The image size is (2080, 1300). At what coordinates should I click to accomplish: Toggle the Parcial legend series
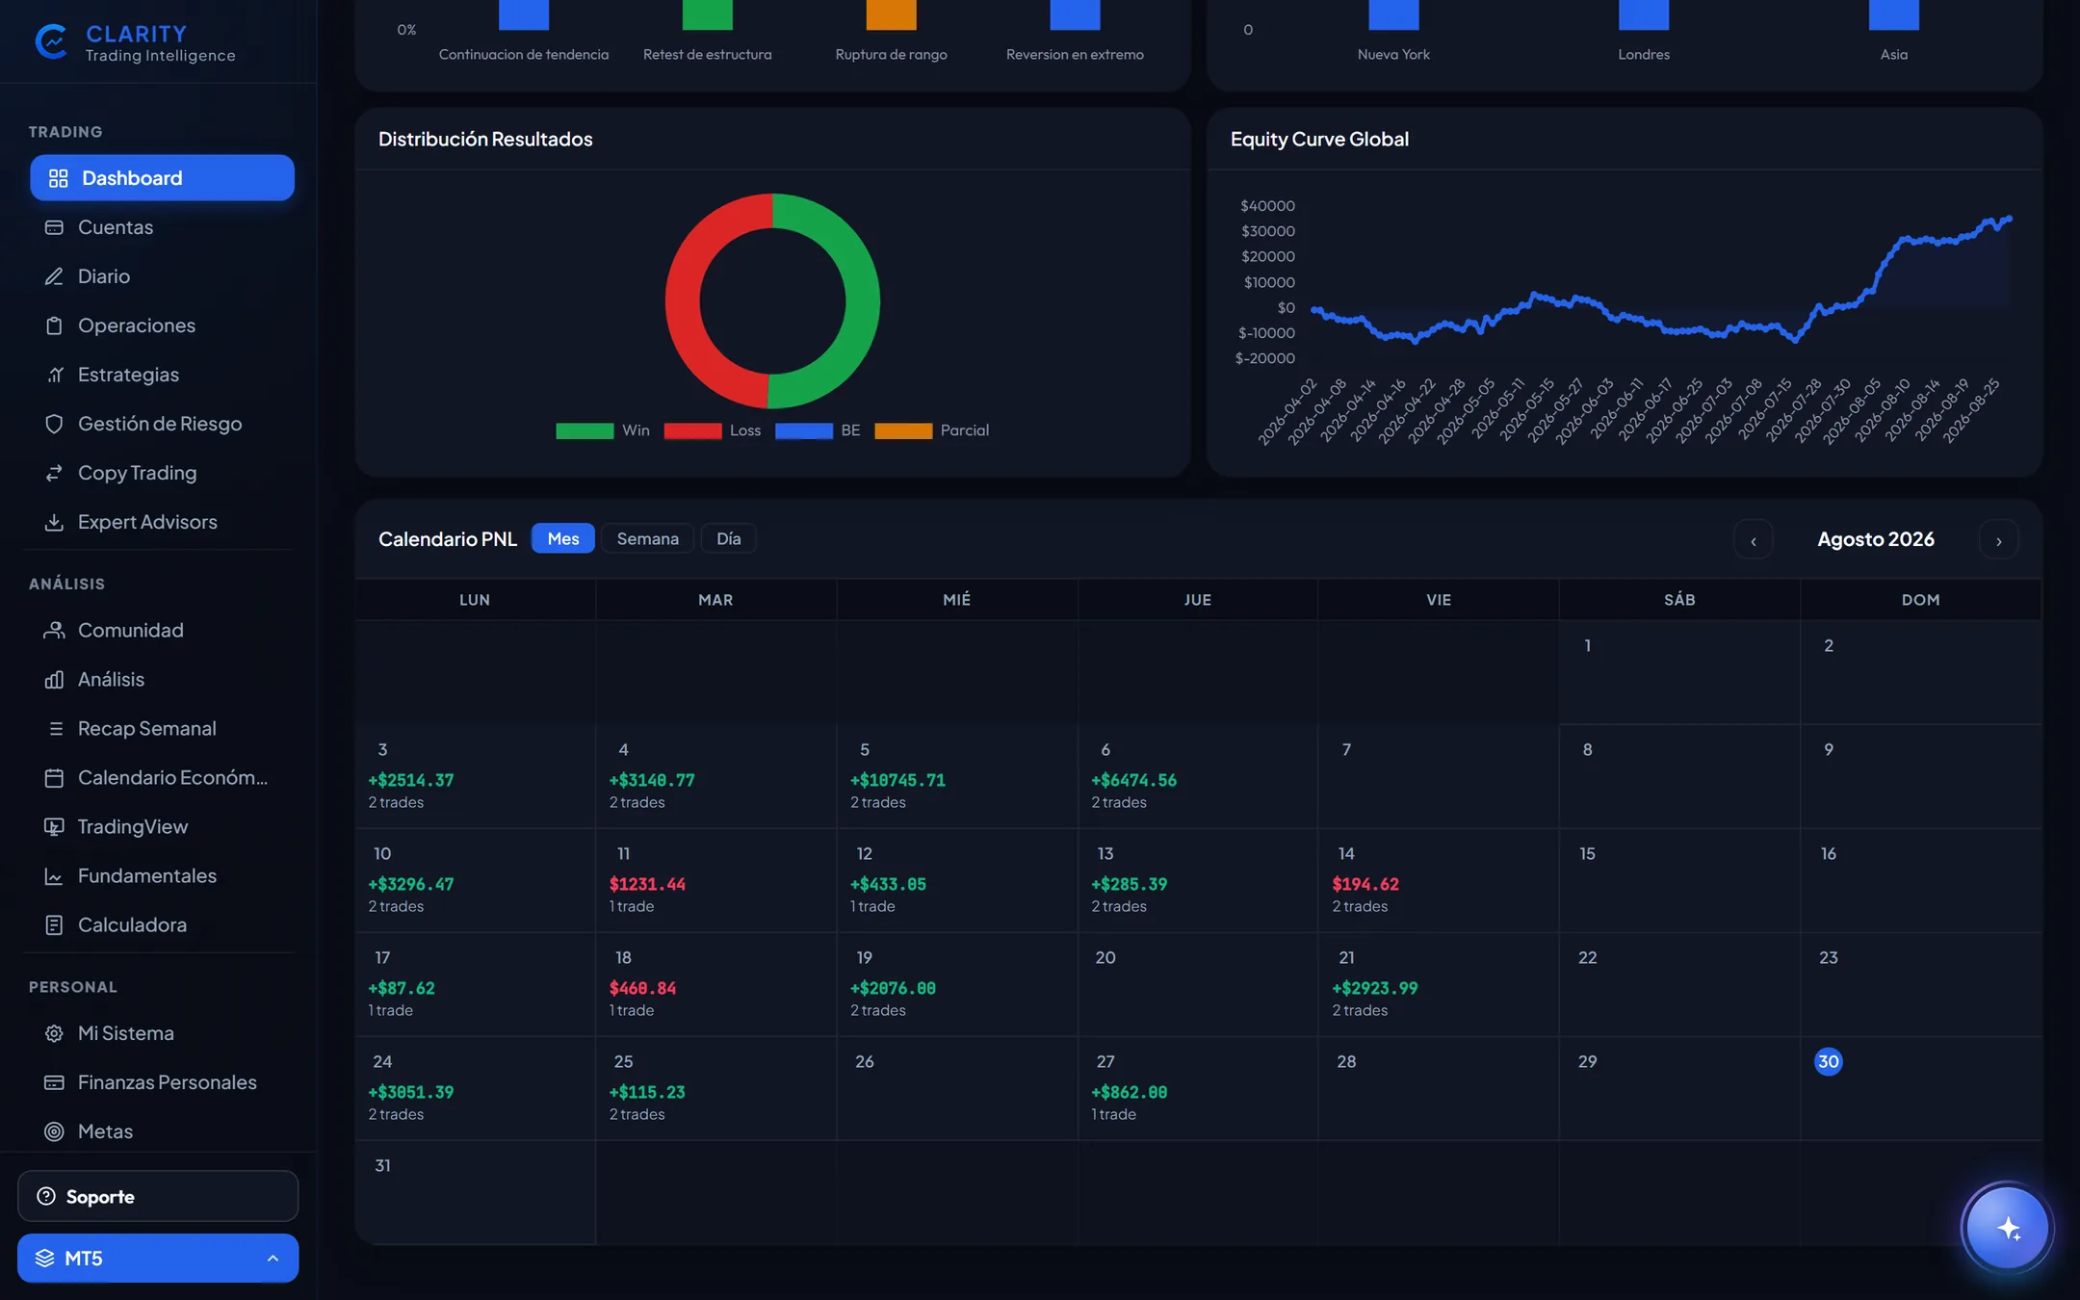coord(932,430)
